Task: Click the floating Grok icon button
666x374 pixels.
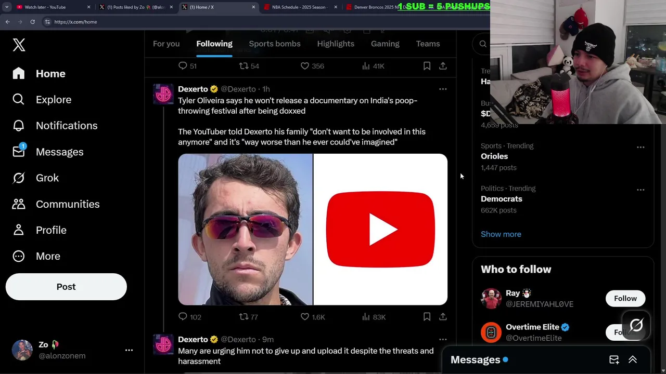Action: click(636, 326)
